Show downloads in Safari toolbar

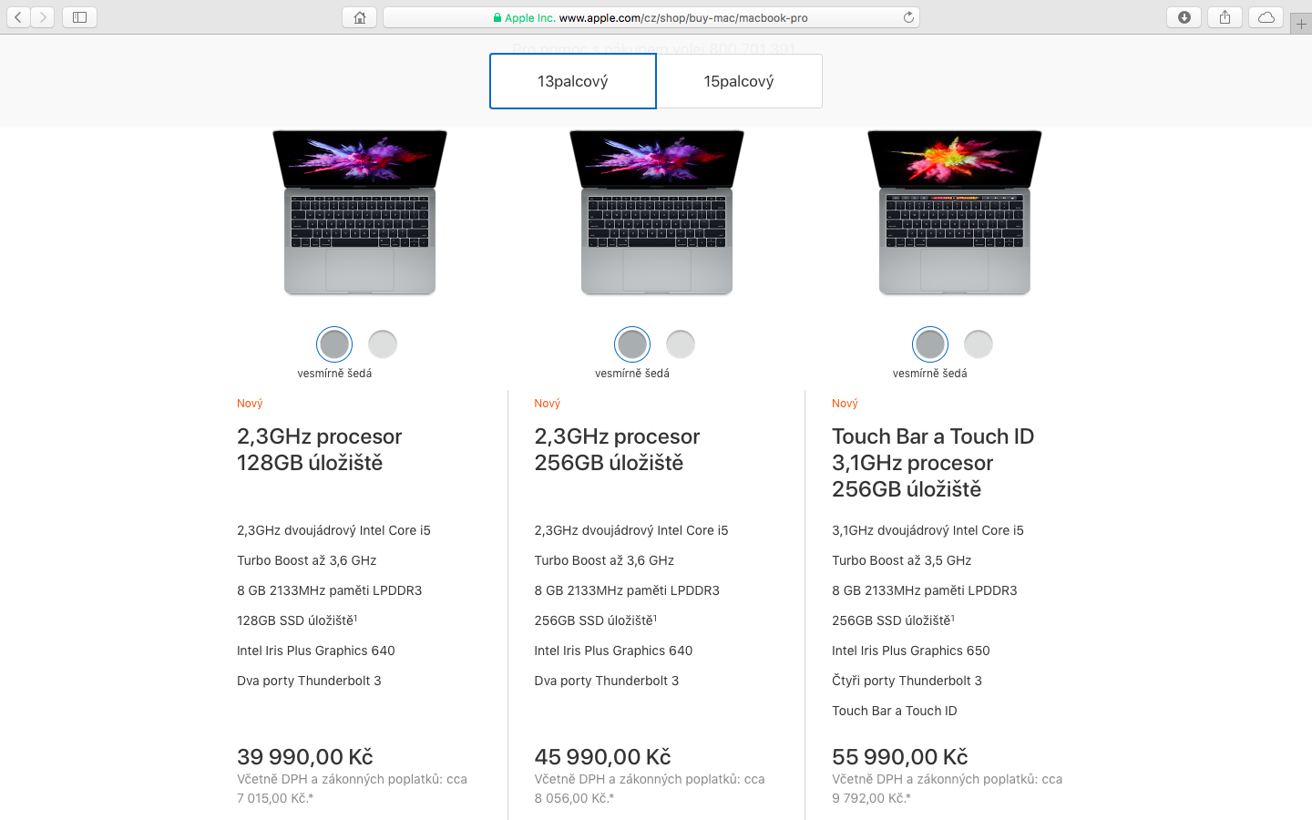coord(1184,17)
